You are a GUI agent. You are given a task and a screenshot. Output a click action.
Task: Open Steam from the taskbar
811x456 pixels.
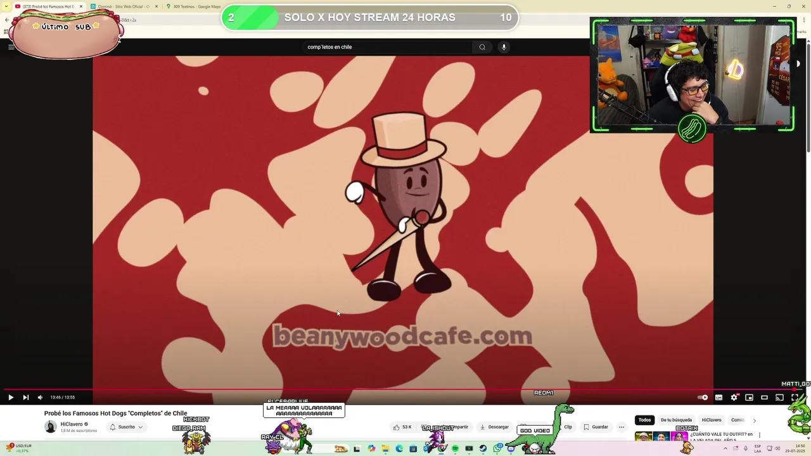click(483, 448)
